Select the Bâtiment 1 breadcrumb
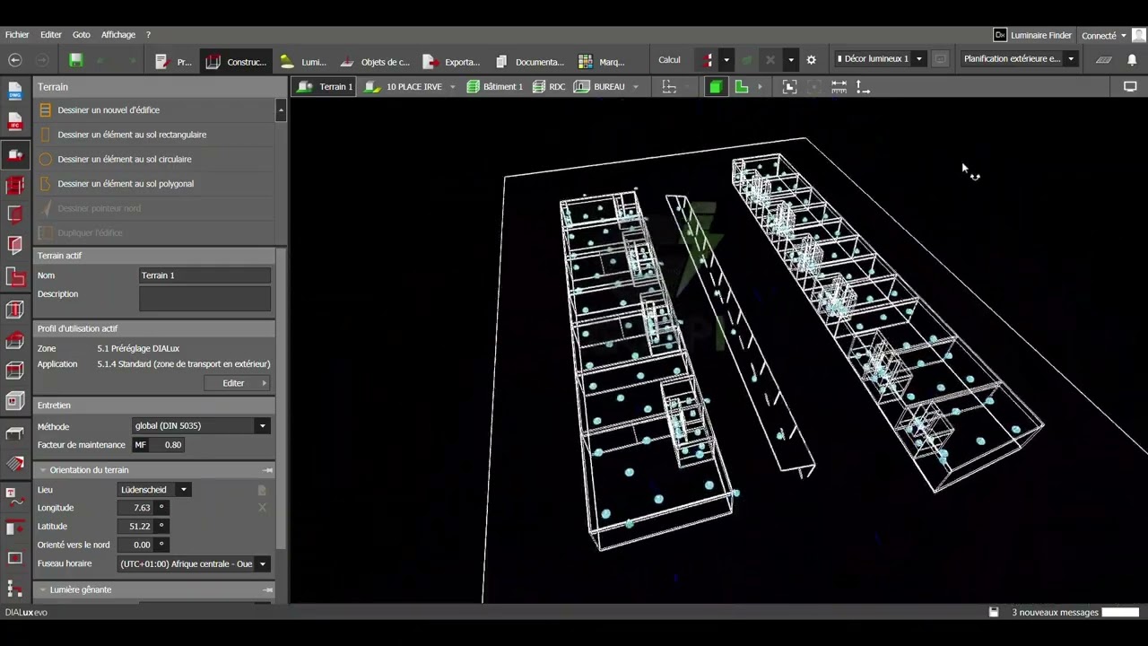The image size is (1148, 646). point(494,87)
